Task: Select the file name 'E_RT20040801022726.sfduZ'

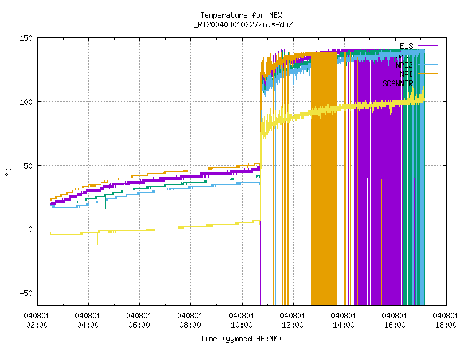Action: [x=241, y=24]
